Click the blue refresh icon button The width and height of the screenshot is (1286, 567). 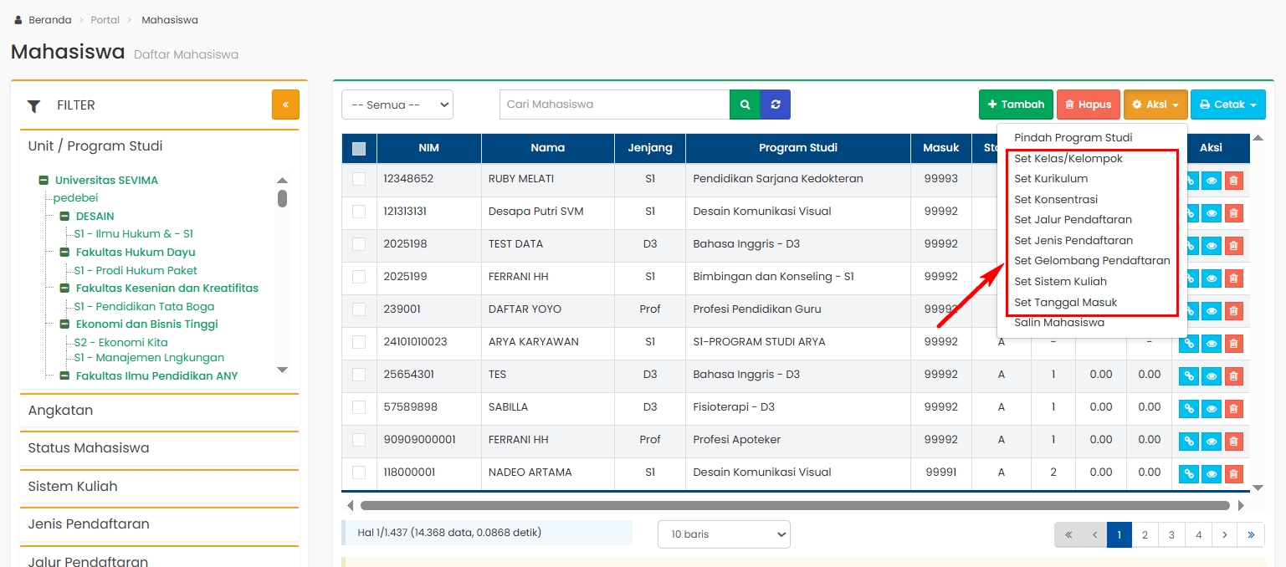pos(776,105)
